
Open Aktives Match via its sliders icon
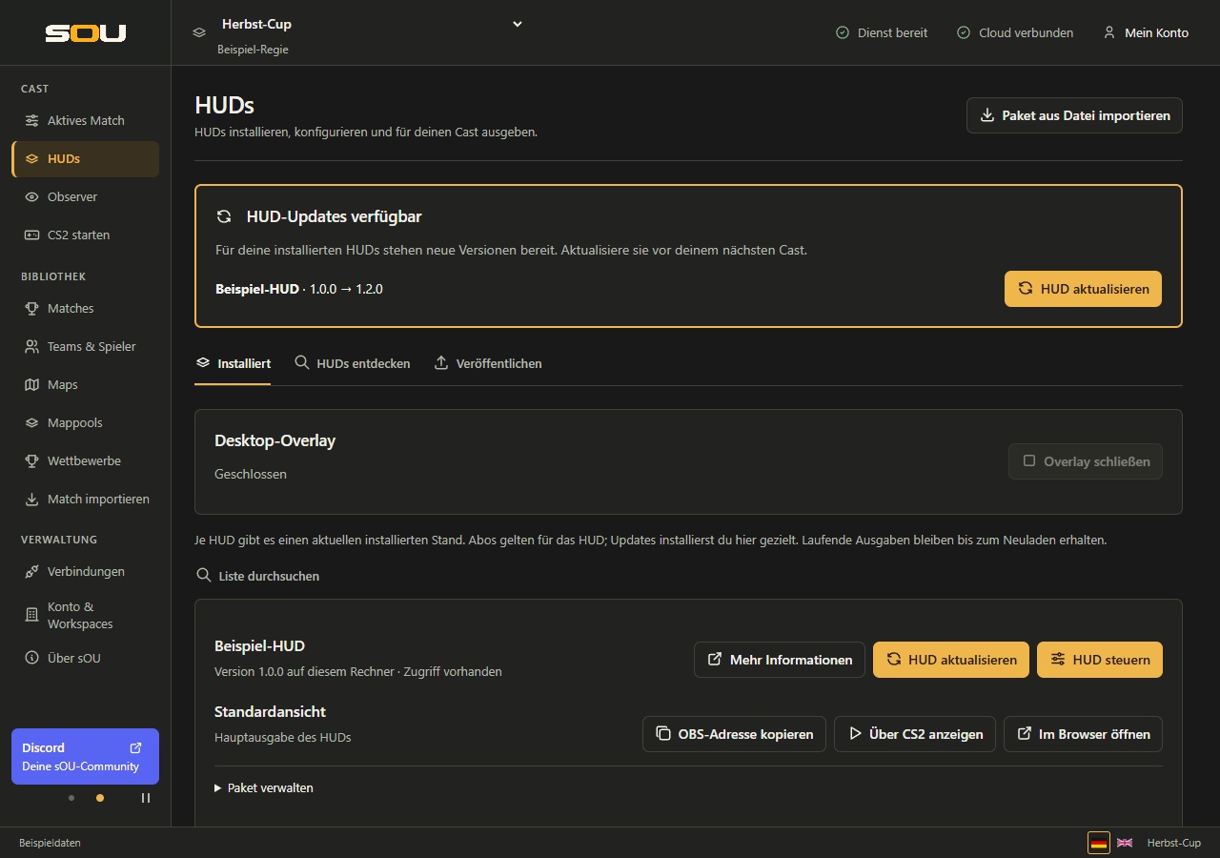point(31,121)
